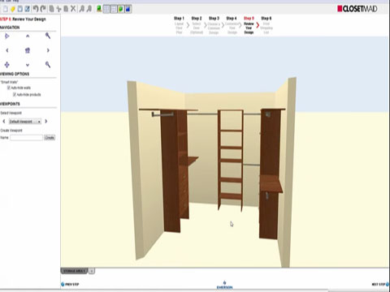Go to previous viewpoint with left arrow
390x292 pixels.
pyautogui.click(x=4, y=121)
